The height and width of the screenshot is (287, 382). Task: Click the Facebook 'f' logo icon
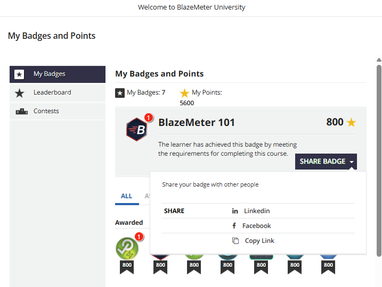click(234, 226)
